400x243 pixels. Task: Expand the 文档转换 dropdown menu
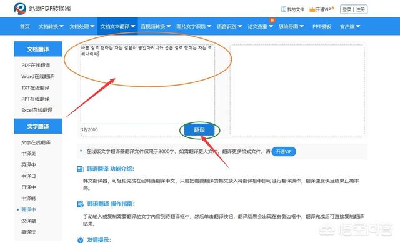(51, 26)
